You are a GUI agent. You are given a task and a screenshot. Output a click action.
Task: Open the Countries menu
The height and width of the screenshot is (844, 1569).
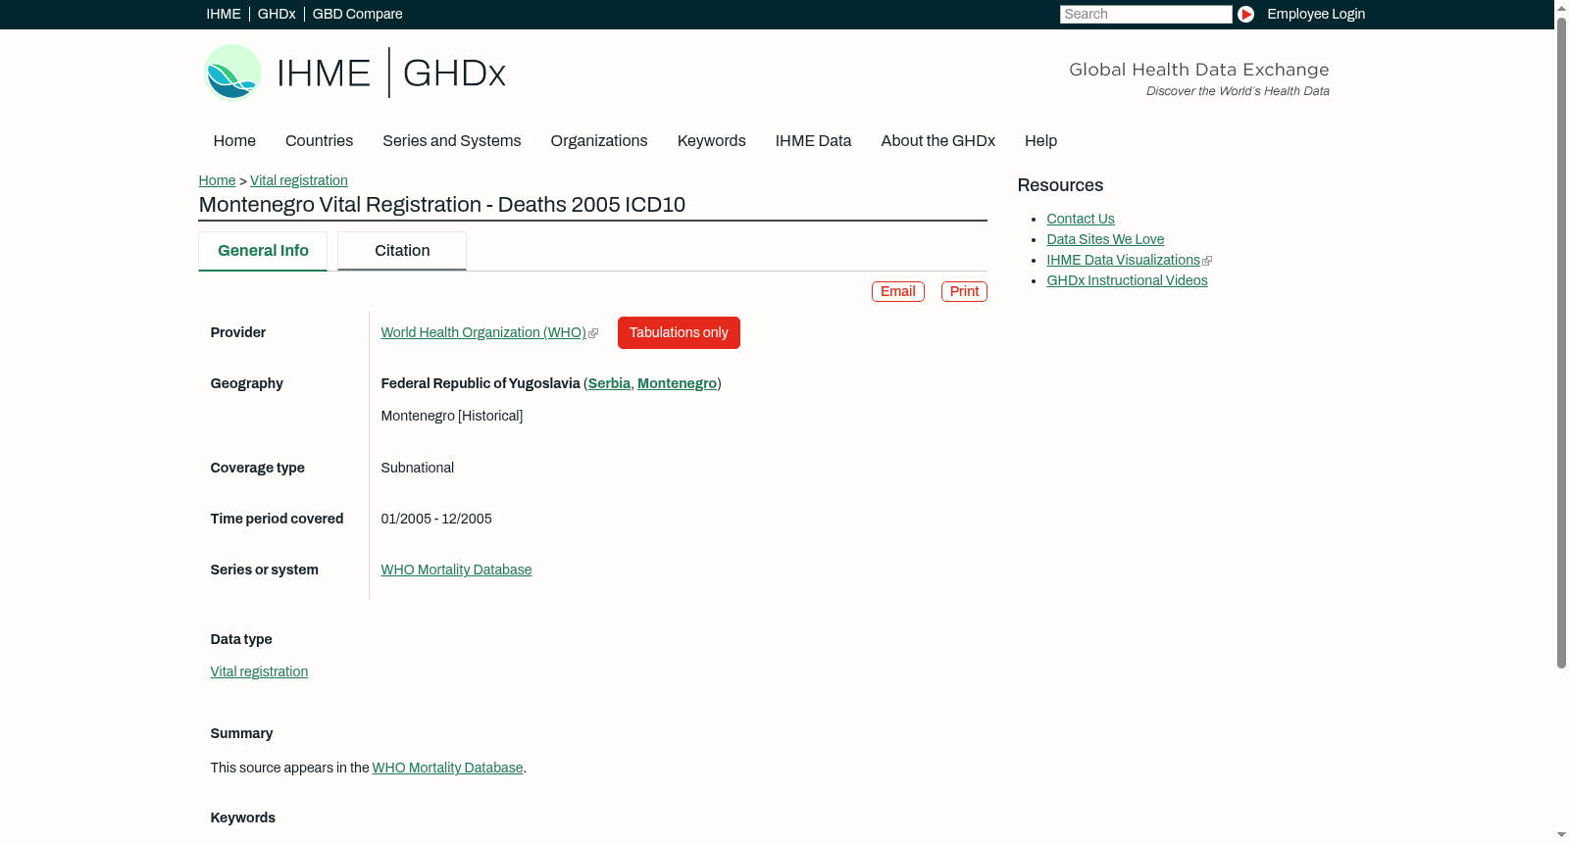pyautogui.click(x=319, y=141)
